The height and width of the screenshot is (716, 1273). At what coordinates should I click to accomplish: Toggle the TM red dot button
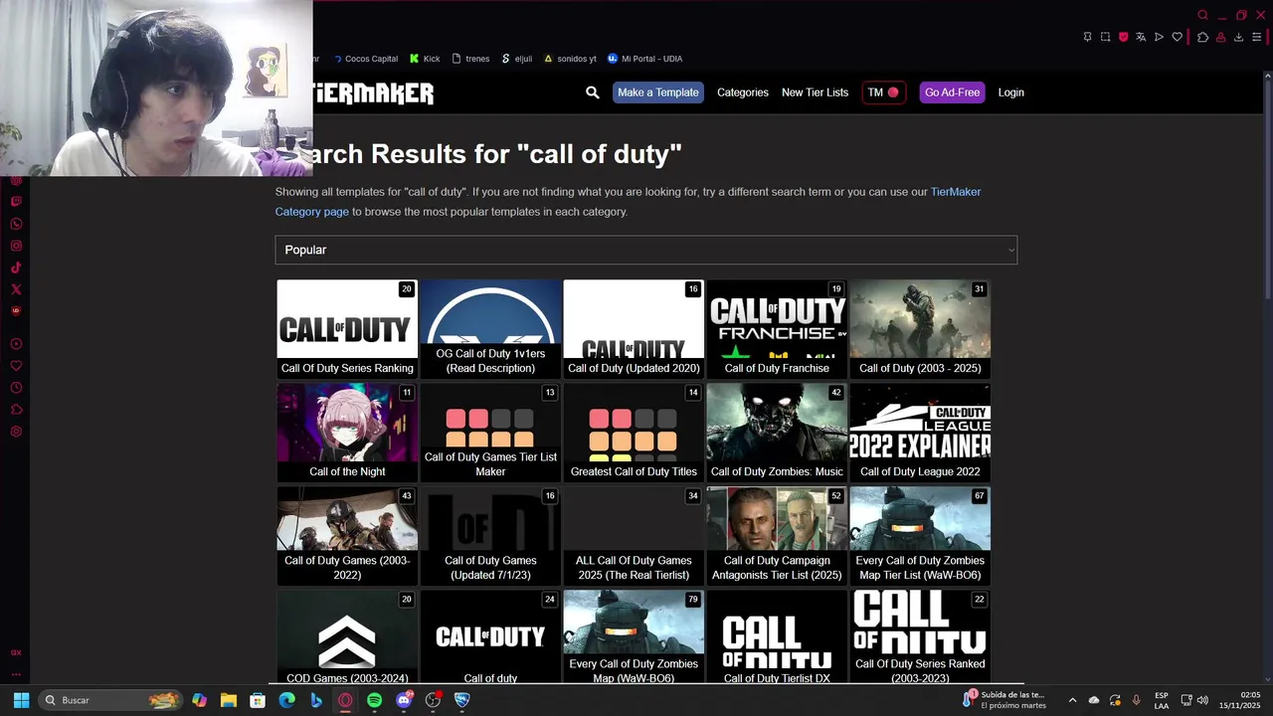pos(883,92)
